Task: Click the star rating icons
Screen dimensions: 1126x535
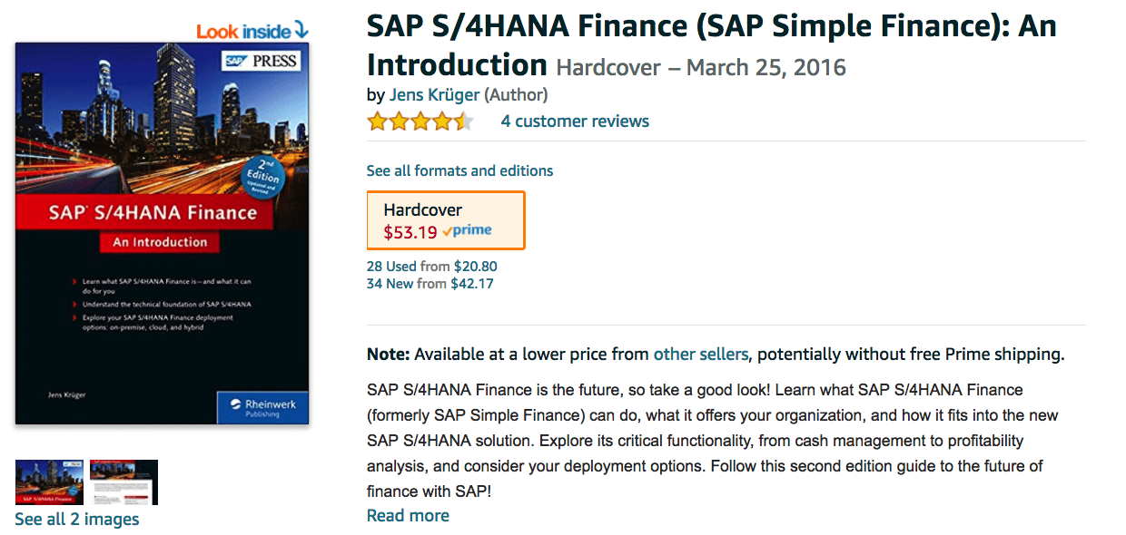Action: pyautogui.click(x=420, y=122)
